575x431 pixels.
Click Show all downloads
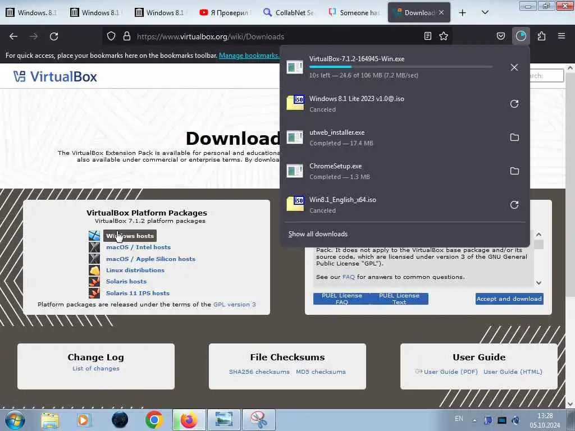click(x=318, y=234)
